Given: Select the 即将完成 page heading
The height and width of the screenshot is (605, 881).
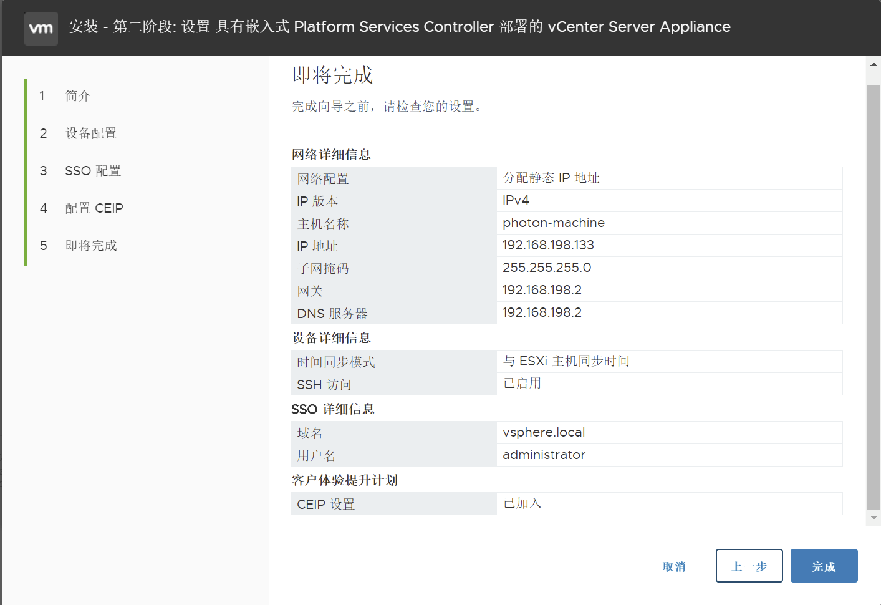Looking at the screenshot, I should pos(332,75).
